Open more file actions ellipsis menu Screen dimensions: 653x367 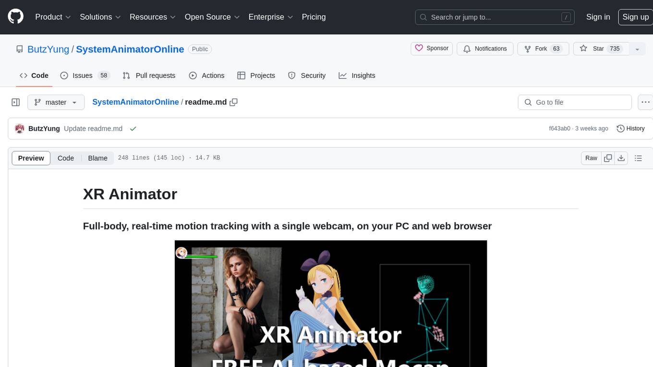[645, 102]
